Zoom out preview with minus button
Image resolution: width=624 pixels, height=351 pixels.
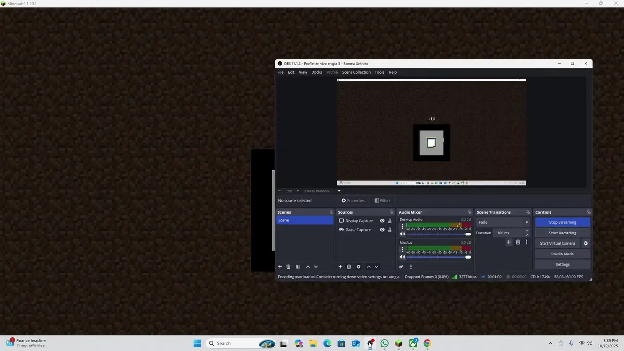279,191
